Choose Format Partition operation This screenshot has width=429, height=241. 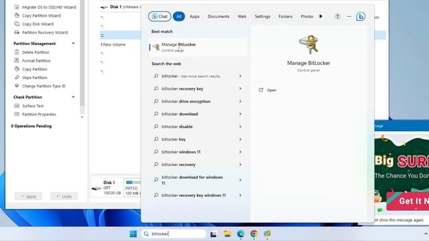[x=32, y=61]
